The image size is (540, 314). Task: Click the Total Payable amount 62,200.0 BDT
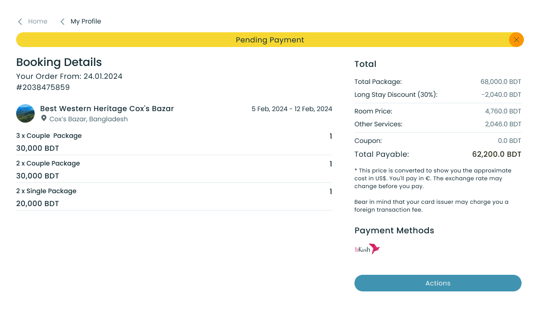click(496, 154)
